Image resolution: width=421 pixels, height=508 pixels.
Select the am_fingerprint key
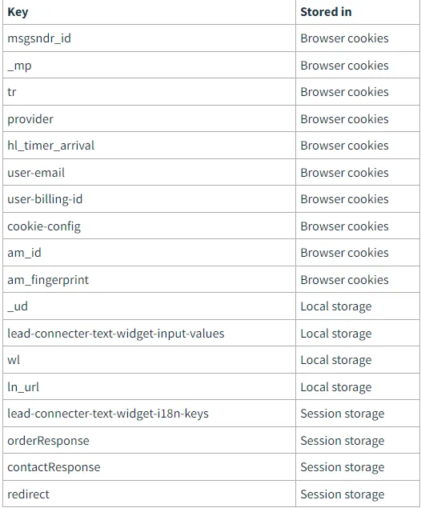coord(48,279)
